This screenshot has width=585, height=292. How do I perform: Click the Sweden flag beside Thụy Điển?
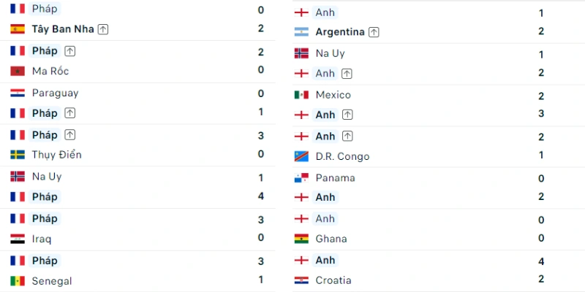(x=18, y=155)
